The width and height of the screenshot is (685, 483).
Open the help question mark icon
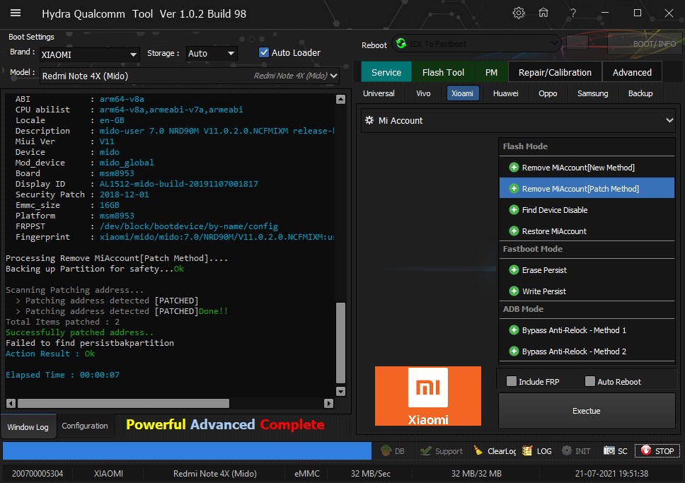tap(572, 13)
